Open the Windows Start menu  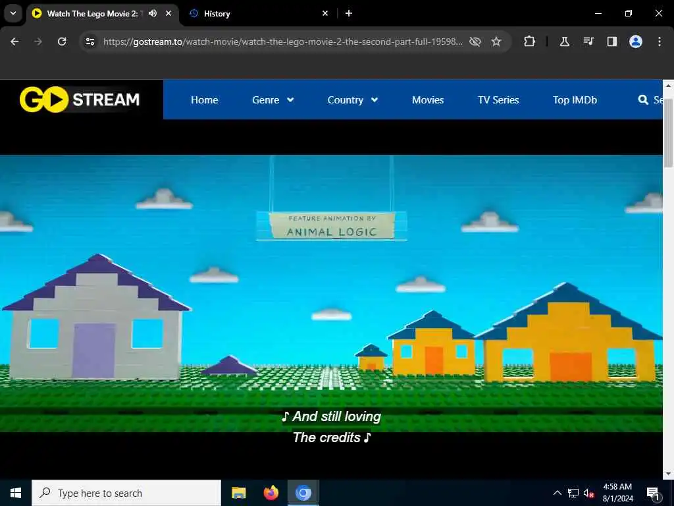(x=16, y=493)
